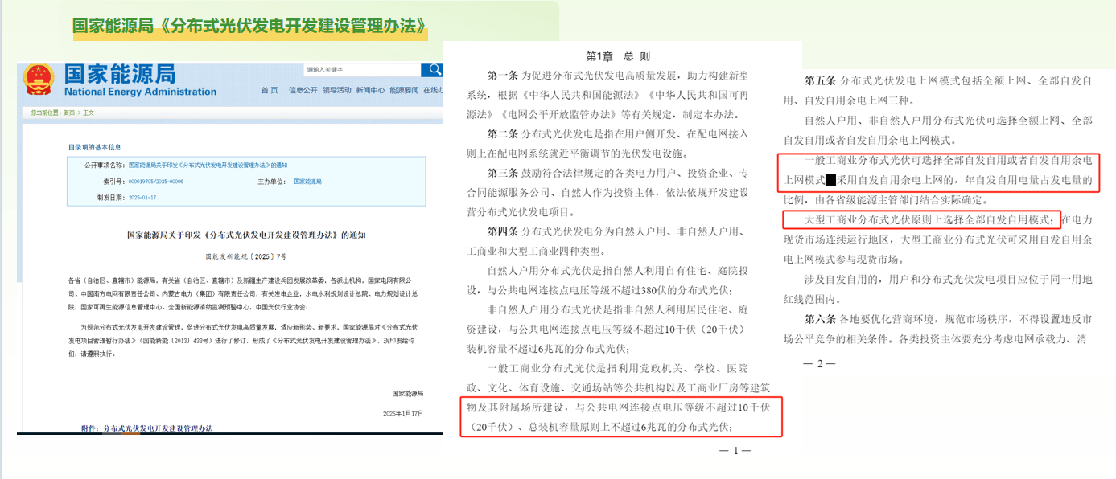Viewport: 1116px width, 479px height.
Task: Open 首页 in website navigation
Action: coord(270,90)
